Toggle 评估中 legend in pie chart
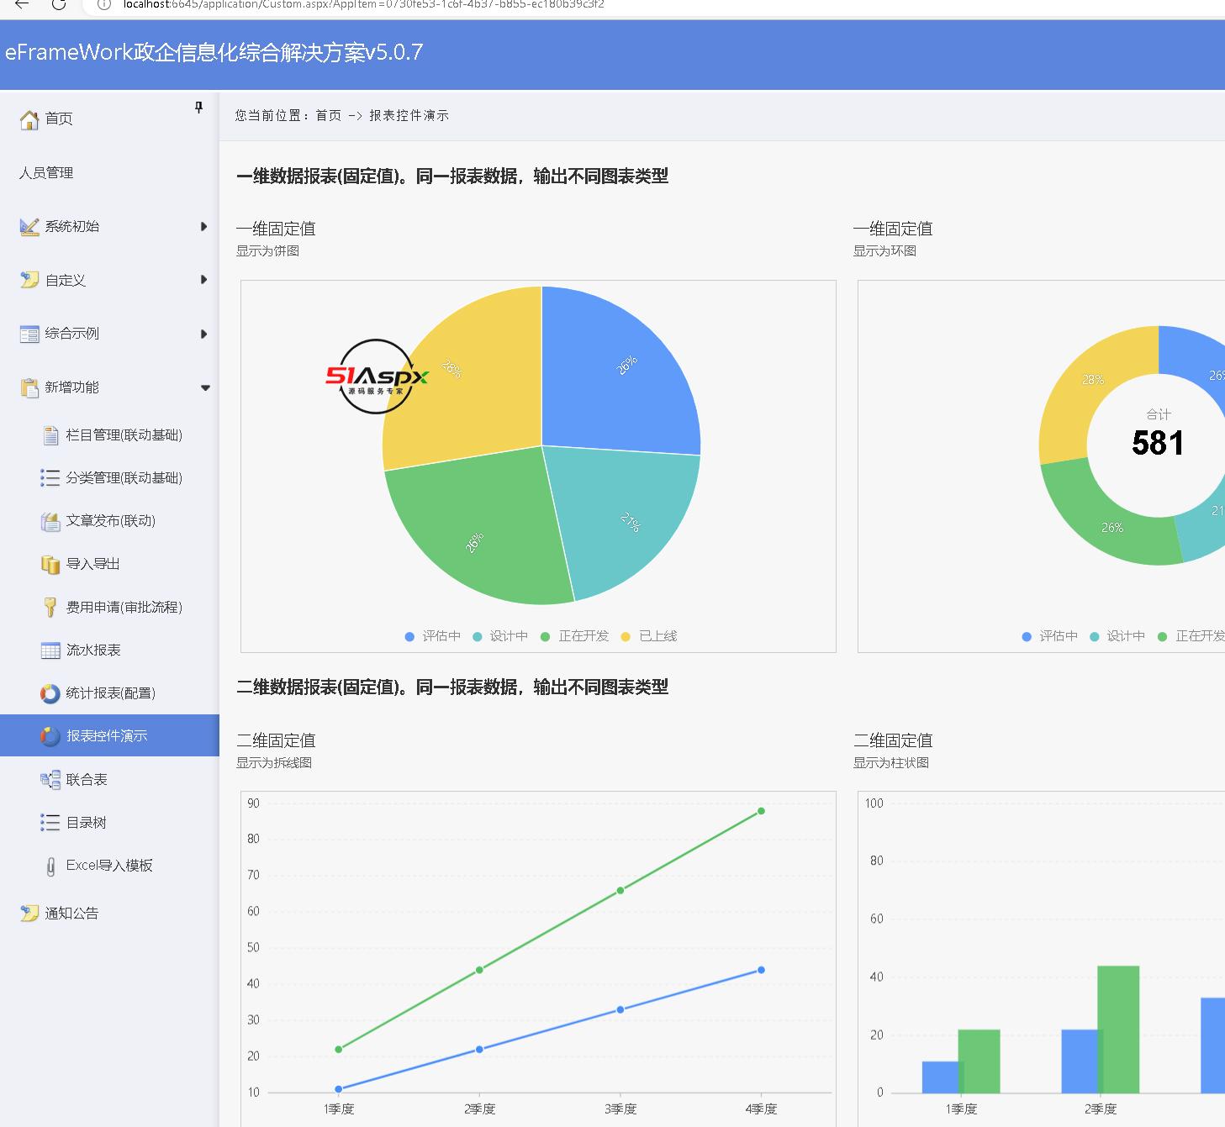Viewport: 1225px width, 1127px height. click(432, 636)
